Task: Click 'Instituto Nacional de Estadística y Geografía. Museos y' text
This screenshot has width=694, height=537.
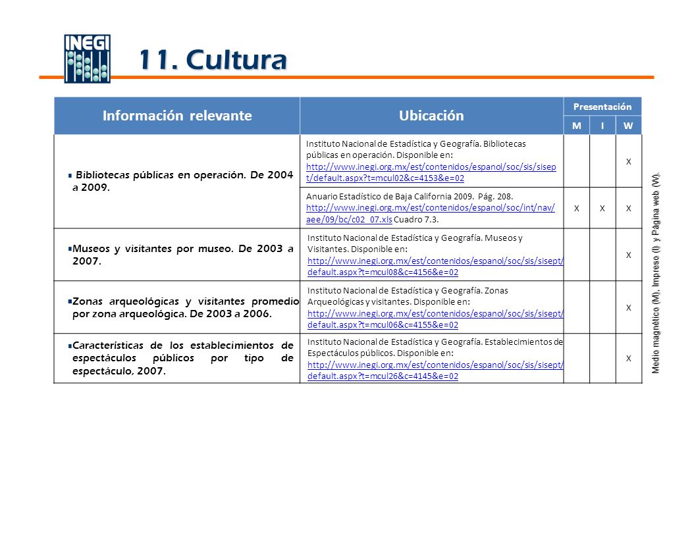Action: click(x=415, y=238)
